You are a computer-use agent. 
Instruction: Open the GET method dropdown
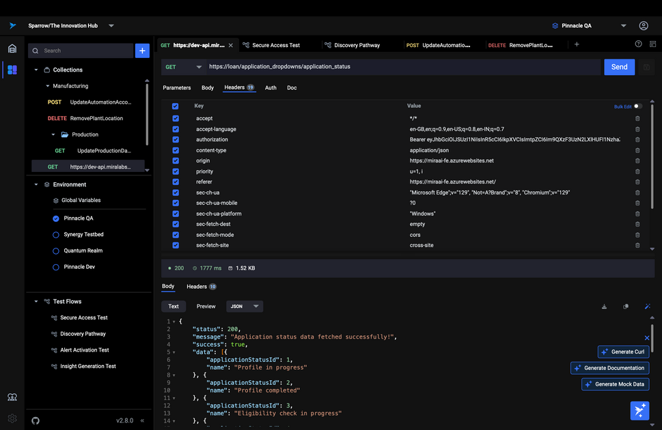(x=184, y=67)
